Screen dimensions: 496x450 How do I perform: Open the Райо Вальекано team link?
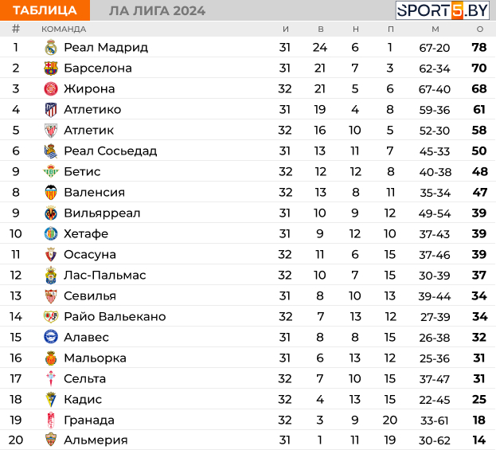[x=115, y=317]
